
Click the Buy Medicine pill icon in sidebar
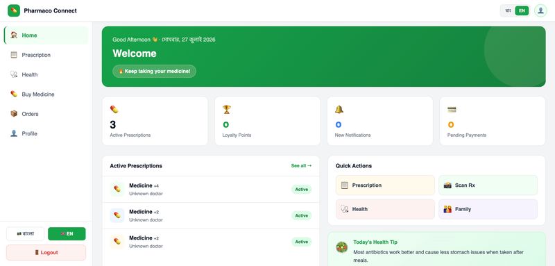click(14, 94)
